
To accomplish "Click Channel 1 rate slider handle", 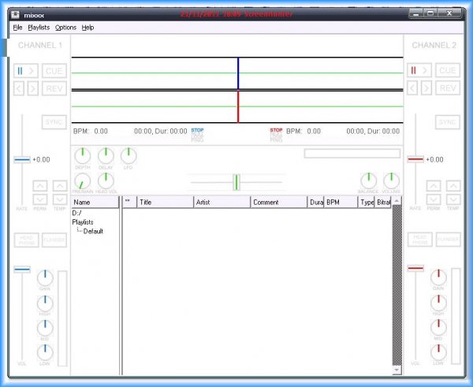I will [x=22, y=159].
